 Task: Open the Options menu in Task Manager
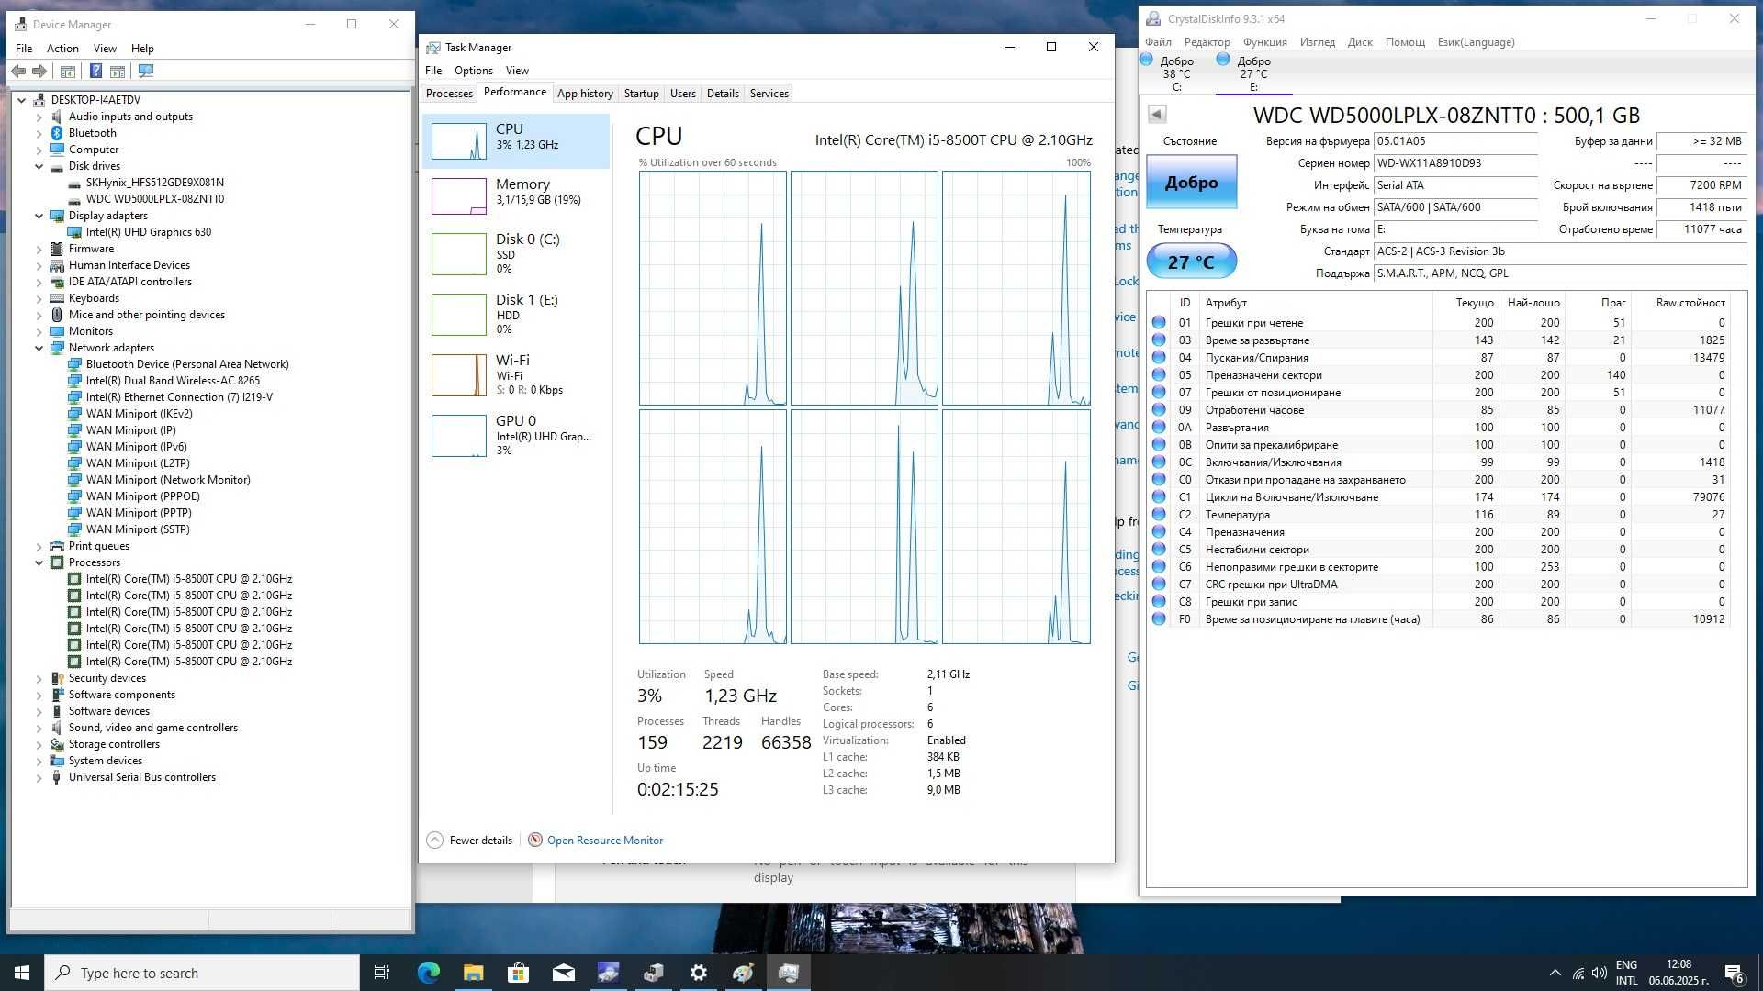pos(474,71)
